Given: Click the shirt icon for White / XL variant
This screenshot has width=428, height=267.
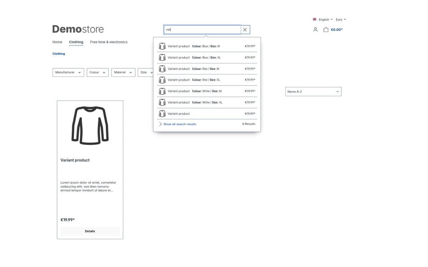Looking at the screenshot, I should (162, 102).
